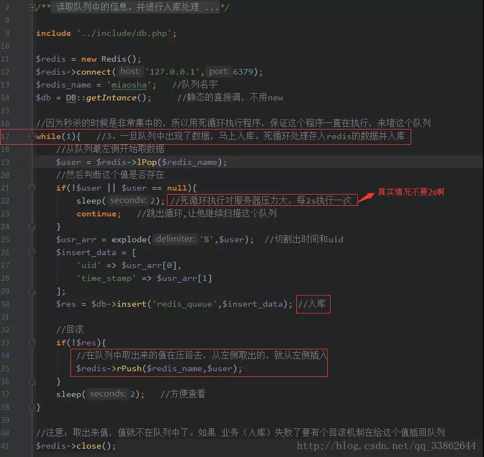Image resolution: width=484 pixels, height=457 pixels.
Task: Click line number 30 in the gutter
Action: coord(5,304)
